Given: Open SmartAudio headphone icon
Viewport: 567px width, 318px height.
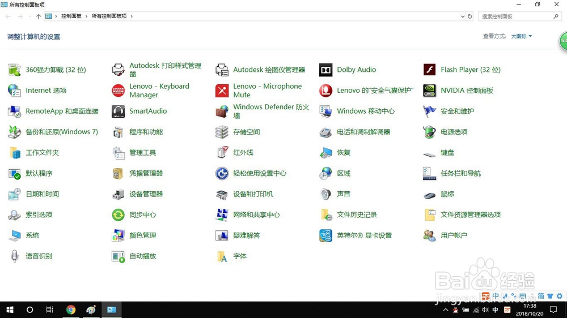Looking at the screenshot, I should (x=119, y=111).
